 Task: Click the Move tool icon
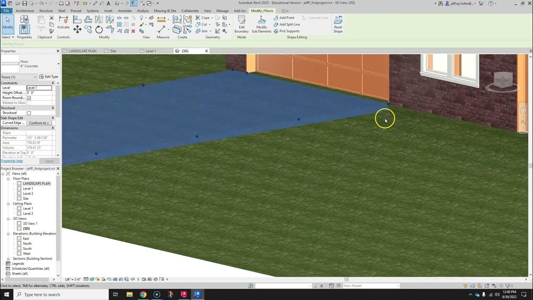77,29
